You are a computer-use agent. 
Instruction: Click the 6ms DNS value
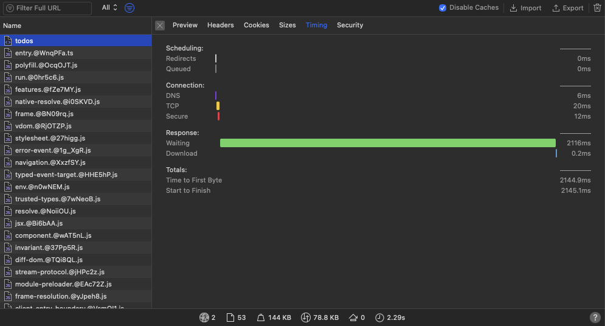pos(584,95)
